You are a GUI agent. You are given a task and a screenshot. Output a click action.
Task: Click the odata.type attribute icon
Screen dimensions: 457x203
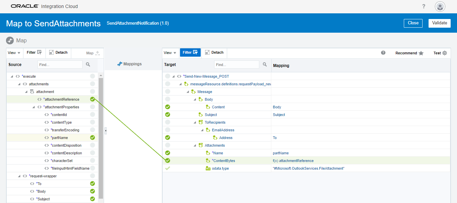coord(208,168)
